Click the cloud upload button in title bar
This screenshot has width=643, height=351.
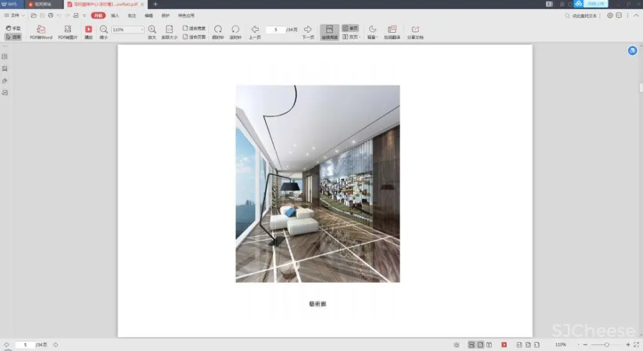click(x=591, y=4)
